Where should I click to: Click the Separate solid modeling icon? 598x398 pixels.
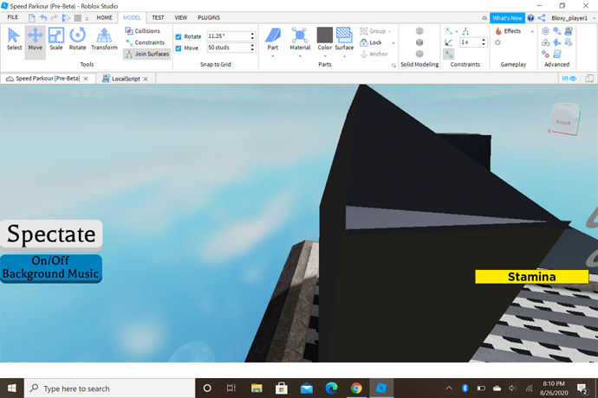[419, 54]
